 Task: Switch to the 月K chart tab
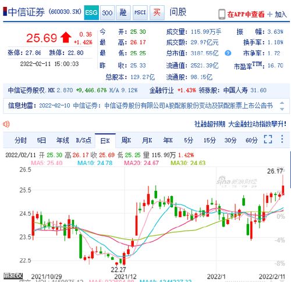click(x=147, y=140)
